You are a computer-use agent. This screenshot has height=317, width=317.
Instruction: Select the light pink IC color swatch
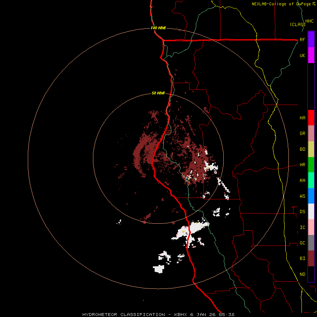pyautogui.click(x=311, y=227)
